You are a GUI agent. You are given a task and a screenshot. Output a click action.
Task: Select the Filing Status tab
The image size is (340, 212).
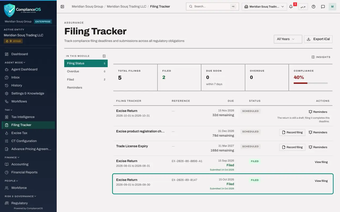tap(86, 63)
